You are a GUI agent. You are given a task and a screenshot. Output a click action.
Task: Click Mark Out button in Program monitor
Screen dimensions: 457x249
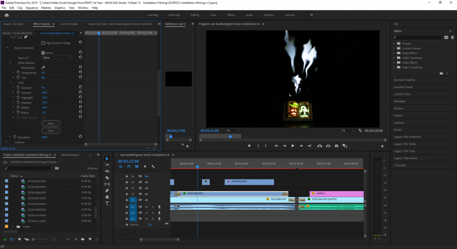pos(266,146)
